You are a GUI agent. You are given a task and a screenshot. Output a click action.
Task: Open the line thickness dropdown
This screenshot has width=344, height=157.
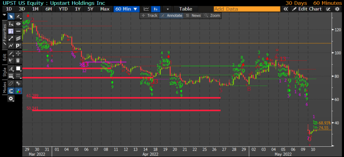click(x=11, y=76)
